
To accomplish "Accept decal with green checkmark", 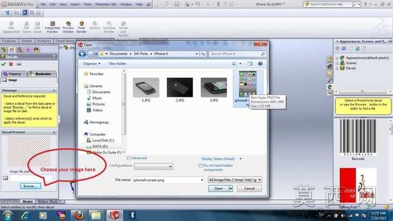I will click(x=3, y=64).
